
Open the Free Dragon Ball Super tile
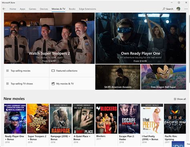164,77
